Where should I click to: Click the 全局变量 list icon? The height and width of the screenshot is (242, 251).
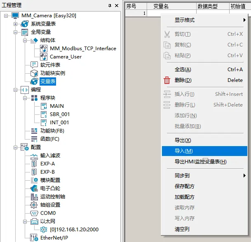pyautogui.click(x=25, y=32)
